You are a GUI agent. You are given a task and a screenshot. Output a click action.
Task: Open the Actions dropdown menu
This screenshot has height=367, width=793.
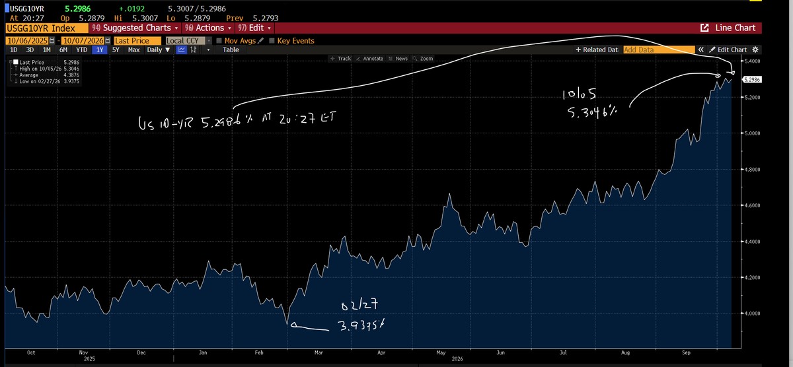(x=208, y=28)
